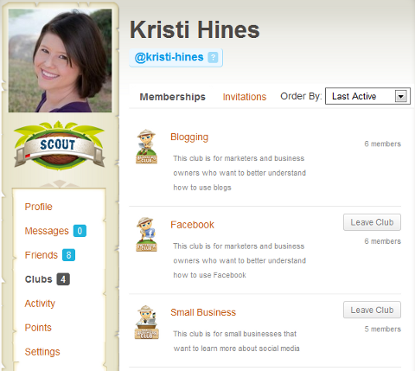Click the Clubs count badge showing 4

click(63, 279)
